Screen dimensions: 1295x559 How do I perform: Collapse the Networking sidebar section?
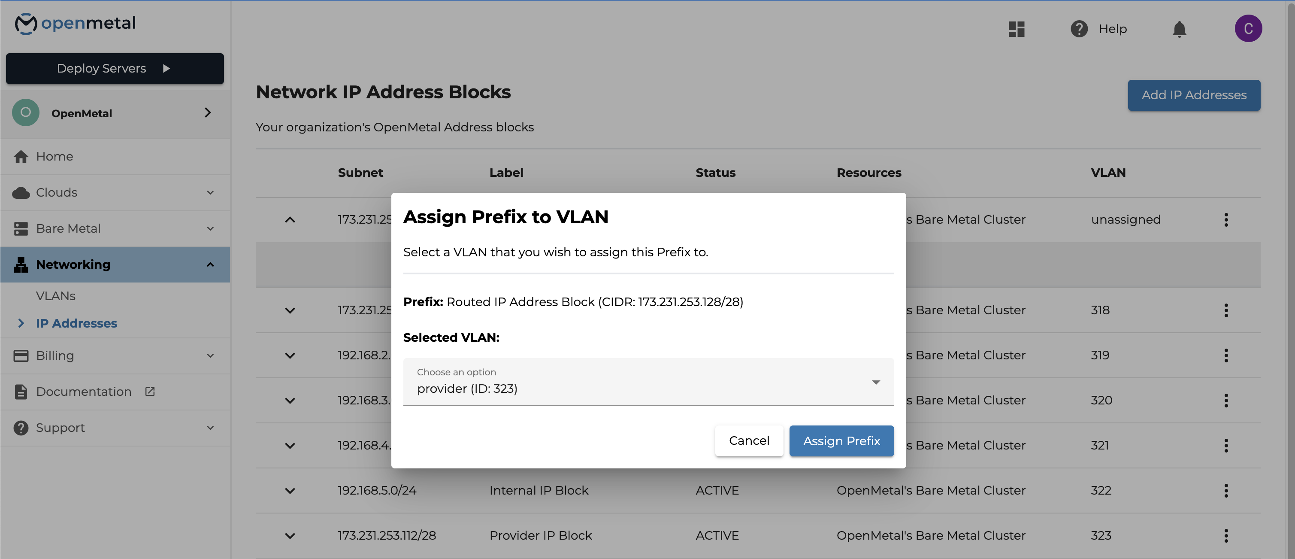point(210,264)
